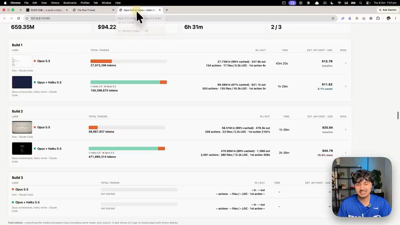Click the 9.1% saved label
400x225 pixels.
point(325,89)
